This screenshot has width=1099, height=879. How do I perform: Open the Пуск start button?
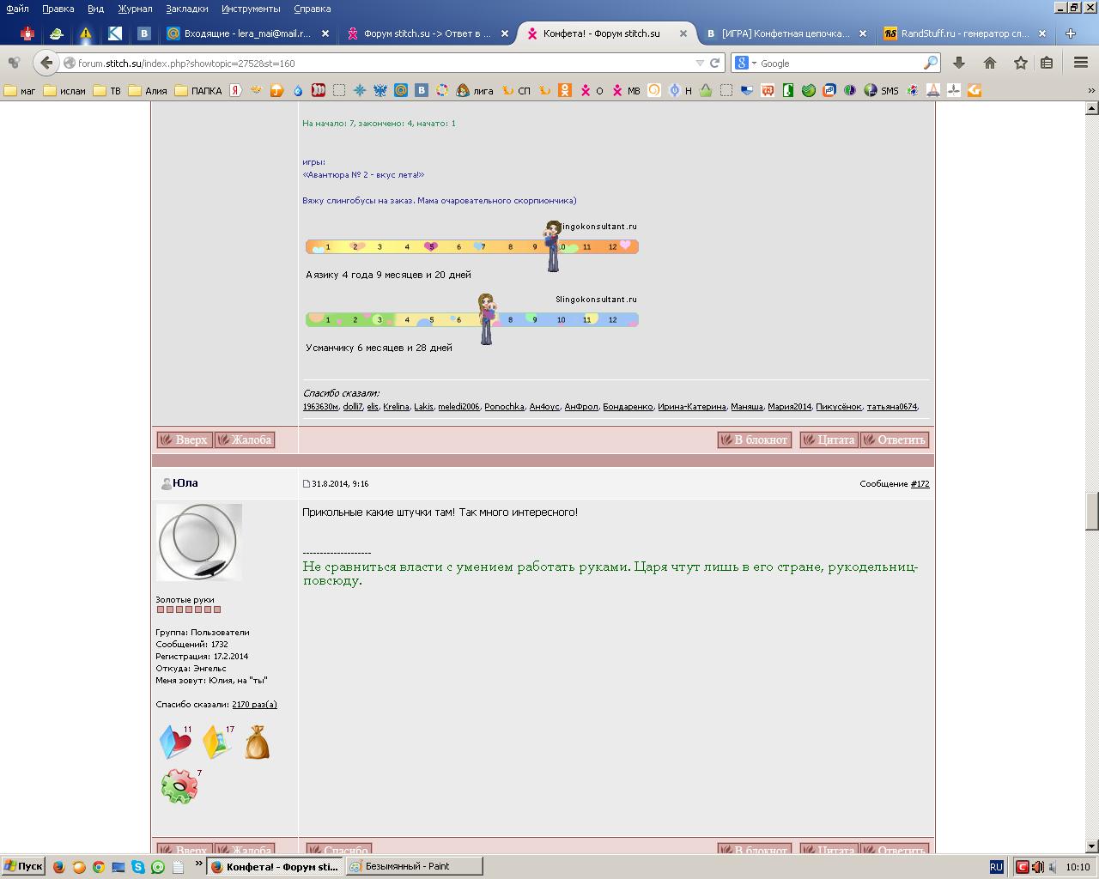click(23, 867)
